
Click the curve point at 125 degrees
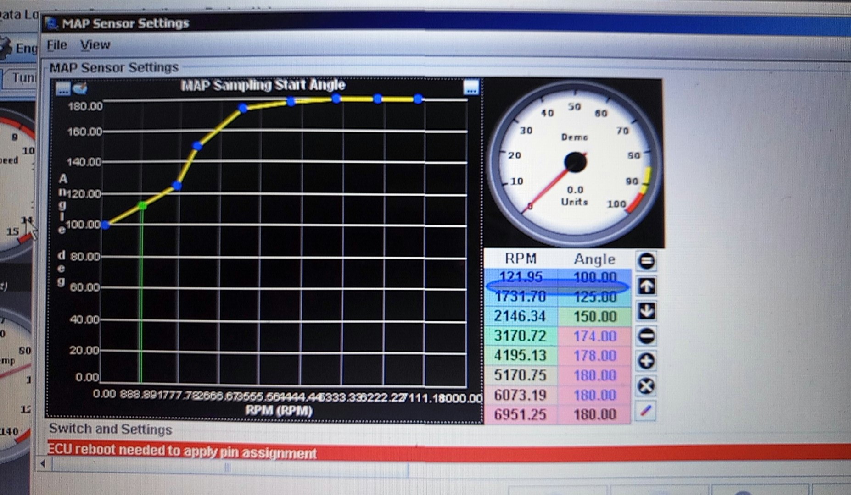[x=177, y=186]
